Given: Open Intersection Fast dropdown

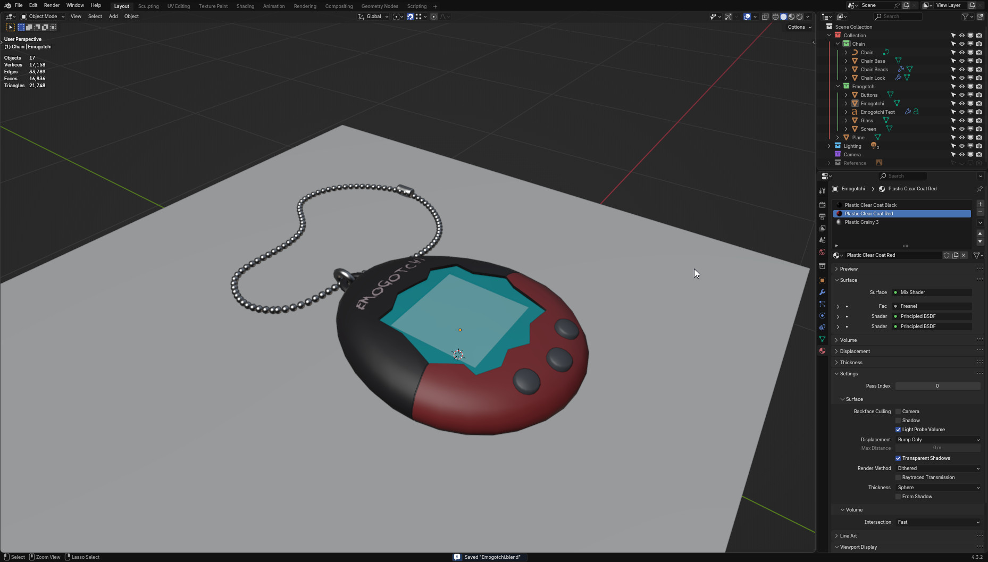Looking at the screenshot, I should [938, 522].
